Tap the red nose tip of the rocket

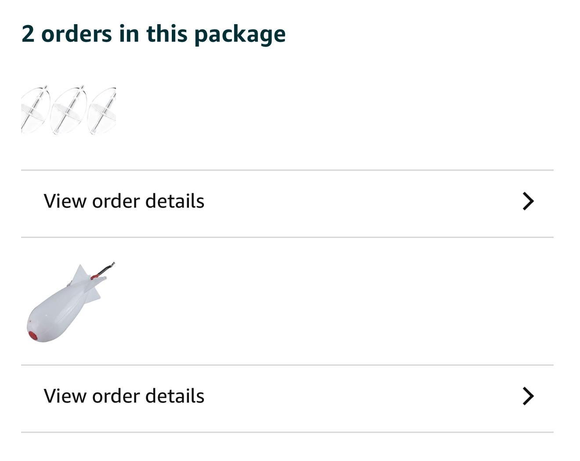pos(33,335)
